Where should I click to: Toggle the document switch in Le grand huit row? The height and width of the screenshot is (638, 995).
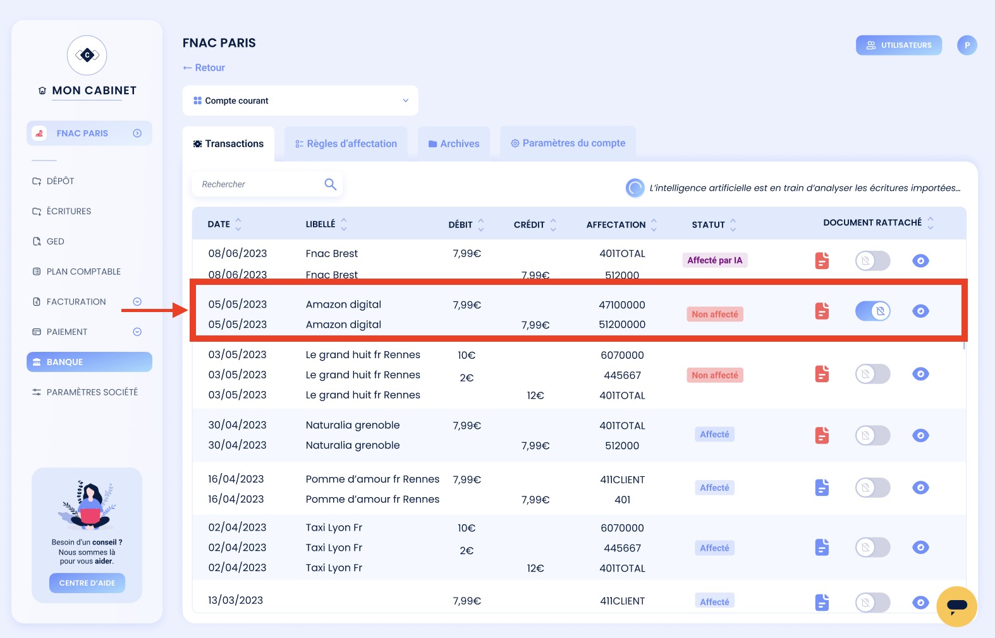872,374
